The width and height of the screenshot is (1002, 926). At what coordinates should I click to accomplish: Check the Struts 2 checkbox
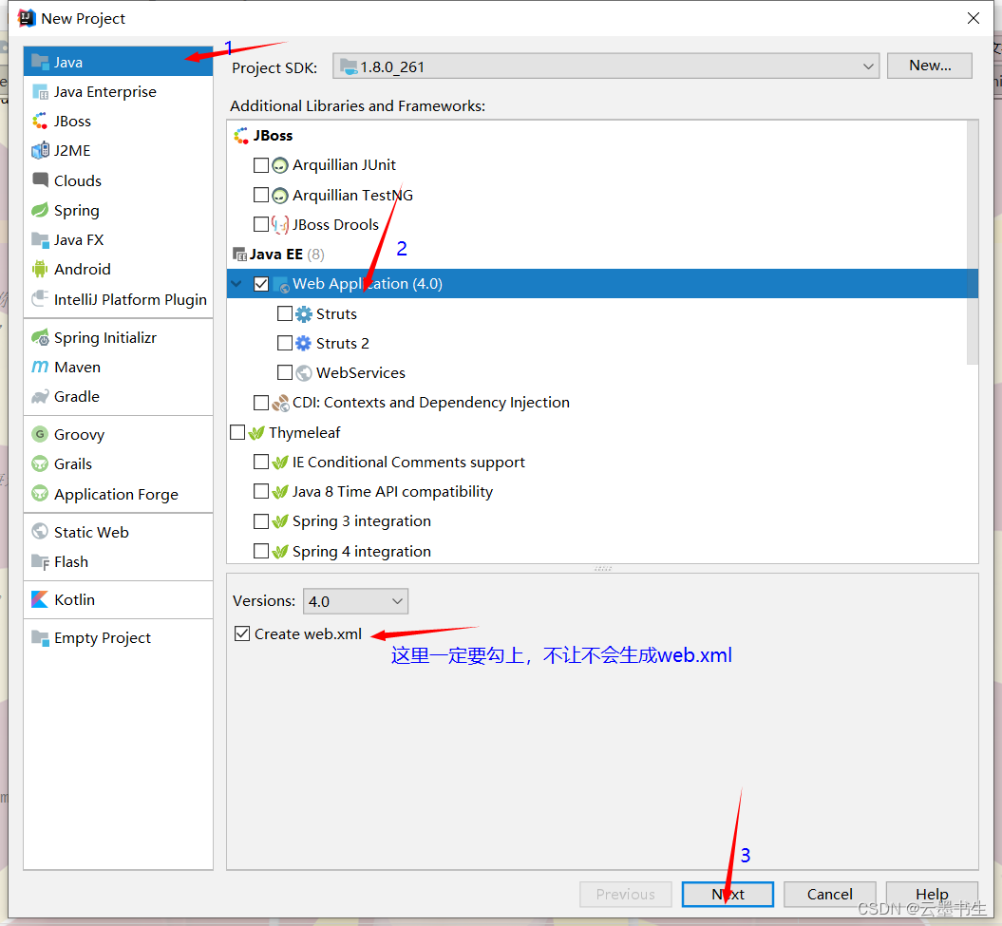[x=284, y=343]
